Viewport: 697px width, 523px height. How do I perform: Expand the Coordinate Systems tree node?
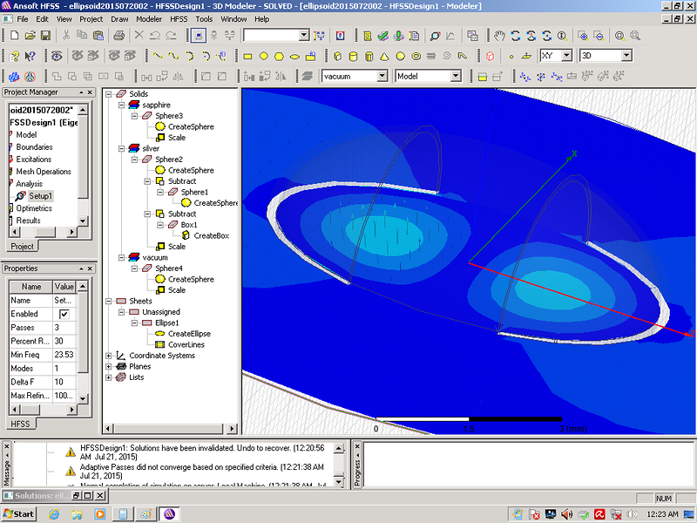pos(109,356)
